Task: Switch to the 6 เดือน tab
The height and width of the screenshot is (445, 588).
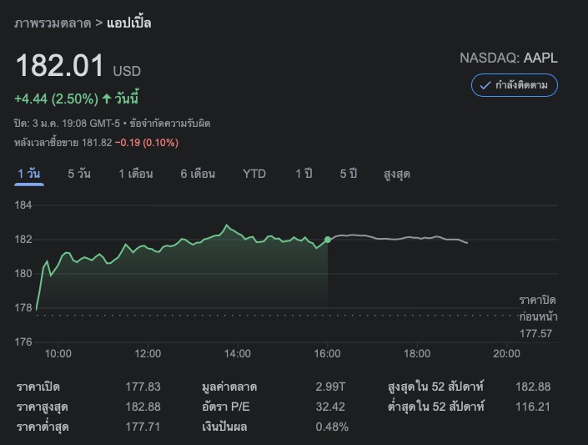Action: click(x=198, y=174)
